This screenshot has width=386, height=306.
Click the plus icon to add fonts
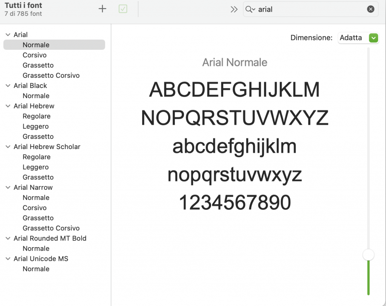click(x=103, y=9)
